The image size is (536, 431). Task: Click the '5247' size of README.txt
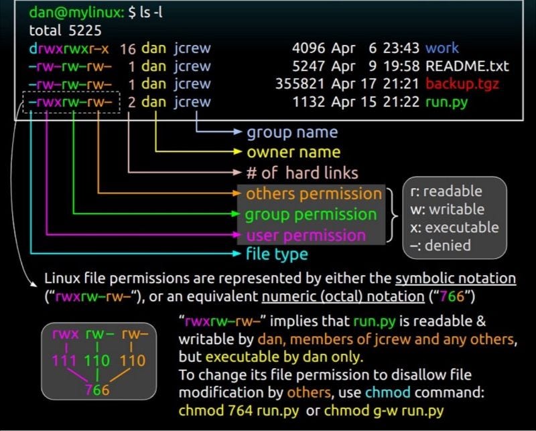[x=308, y=66]
